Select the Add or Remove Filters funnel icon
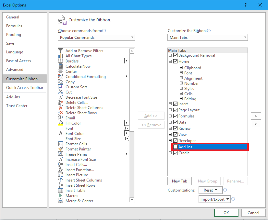268x220 pixels. click(60, 50)
